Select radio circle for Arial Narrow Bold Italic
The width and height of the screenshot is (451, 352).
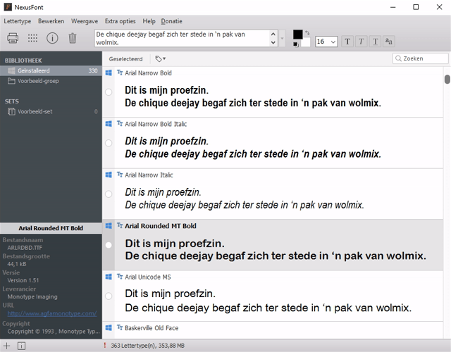coord(109,143)
